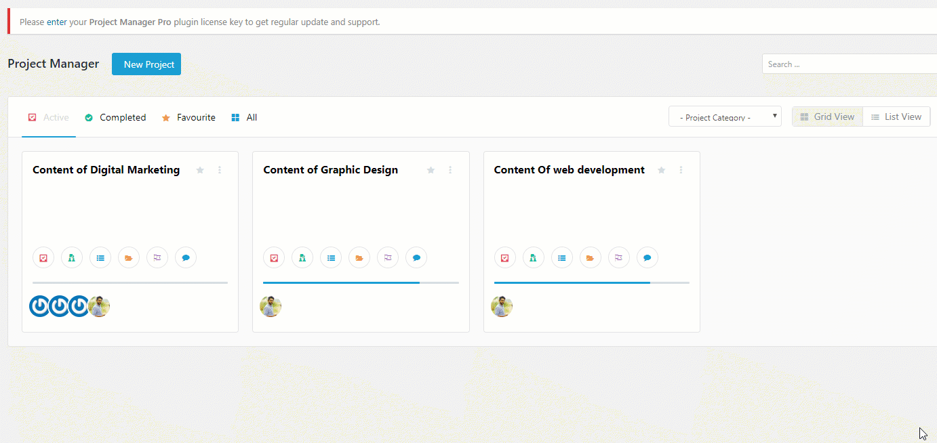Click the Graphic Design project progress bar

coord(361,282)
